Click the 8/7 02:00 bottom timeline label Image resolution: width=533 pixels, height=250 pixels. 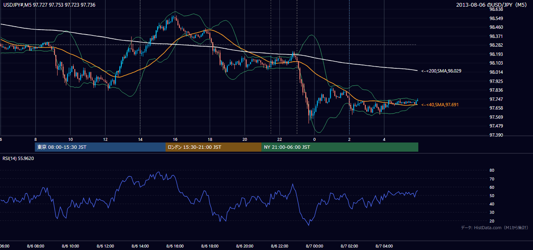[349, 246]
